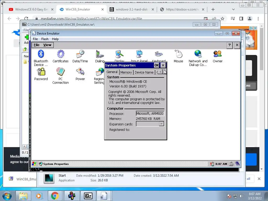Open the Regional Settings icon
This screenshot has height=201, width=268.
[x=99, y=76]
